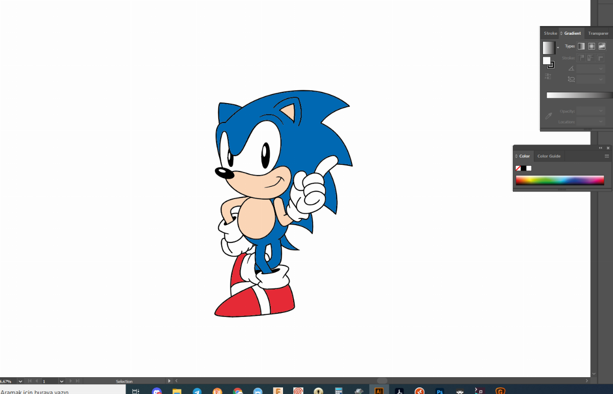Click the horizontal scrollbar left arrow
Screen dimensions: 613x394
coord(176,381)
